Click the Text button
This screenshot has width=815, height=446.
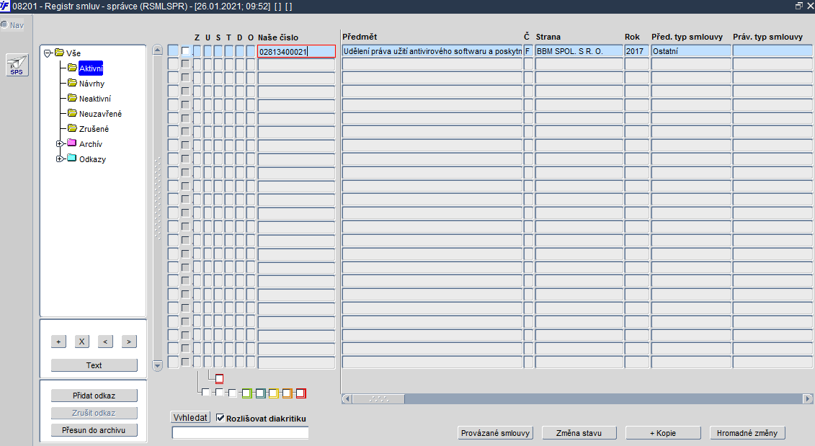pos(94,365)
